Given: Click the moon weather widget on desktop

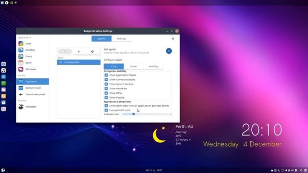Looking at the screenshot, I should (x=159, y=135).
